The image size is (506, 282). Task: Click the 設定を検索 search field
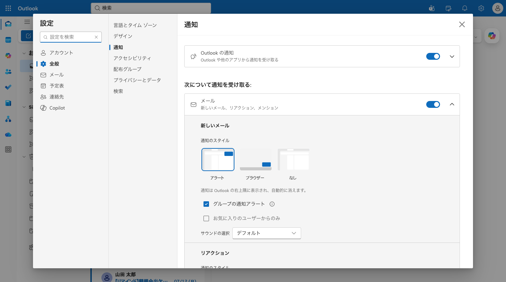tap(70, 37)
